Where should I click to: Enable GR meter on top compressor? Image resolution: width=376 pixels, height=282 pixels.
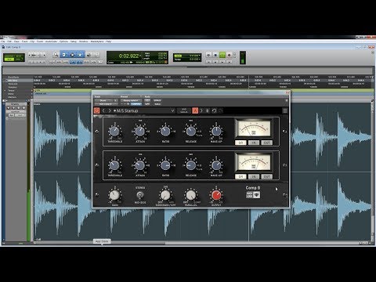click(x=240, y=143)
